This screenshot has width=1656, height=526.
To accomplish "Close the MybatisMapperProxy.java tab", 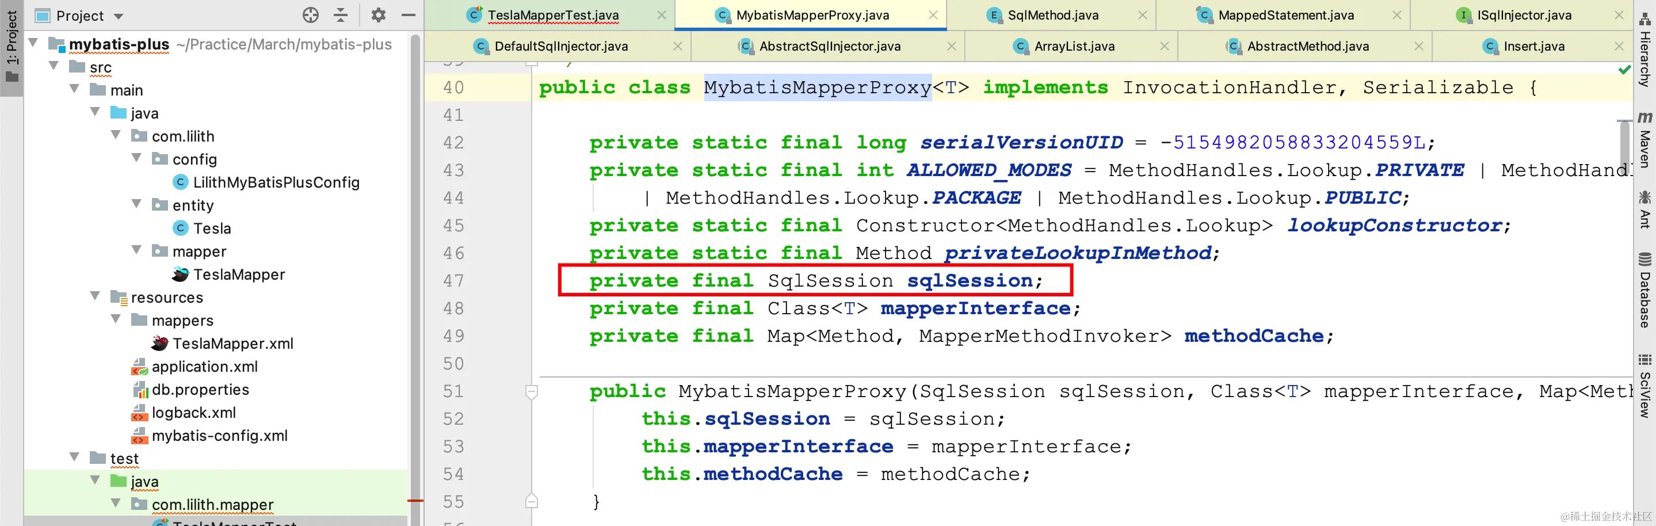I will (933, 15).
